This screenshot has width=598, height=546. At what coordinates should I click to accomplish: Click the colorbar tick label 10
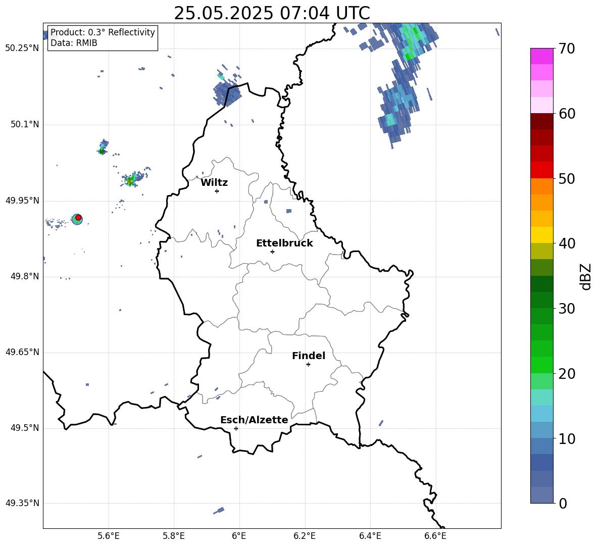[567, 438]
